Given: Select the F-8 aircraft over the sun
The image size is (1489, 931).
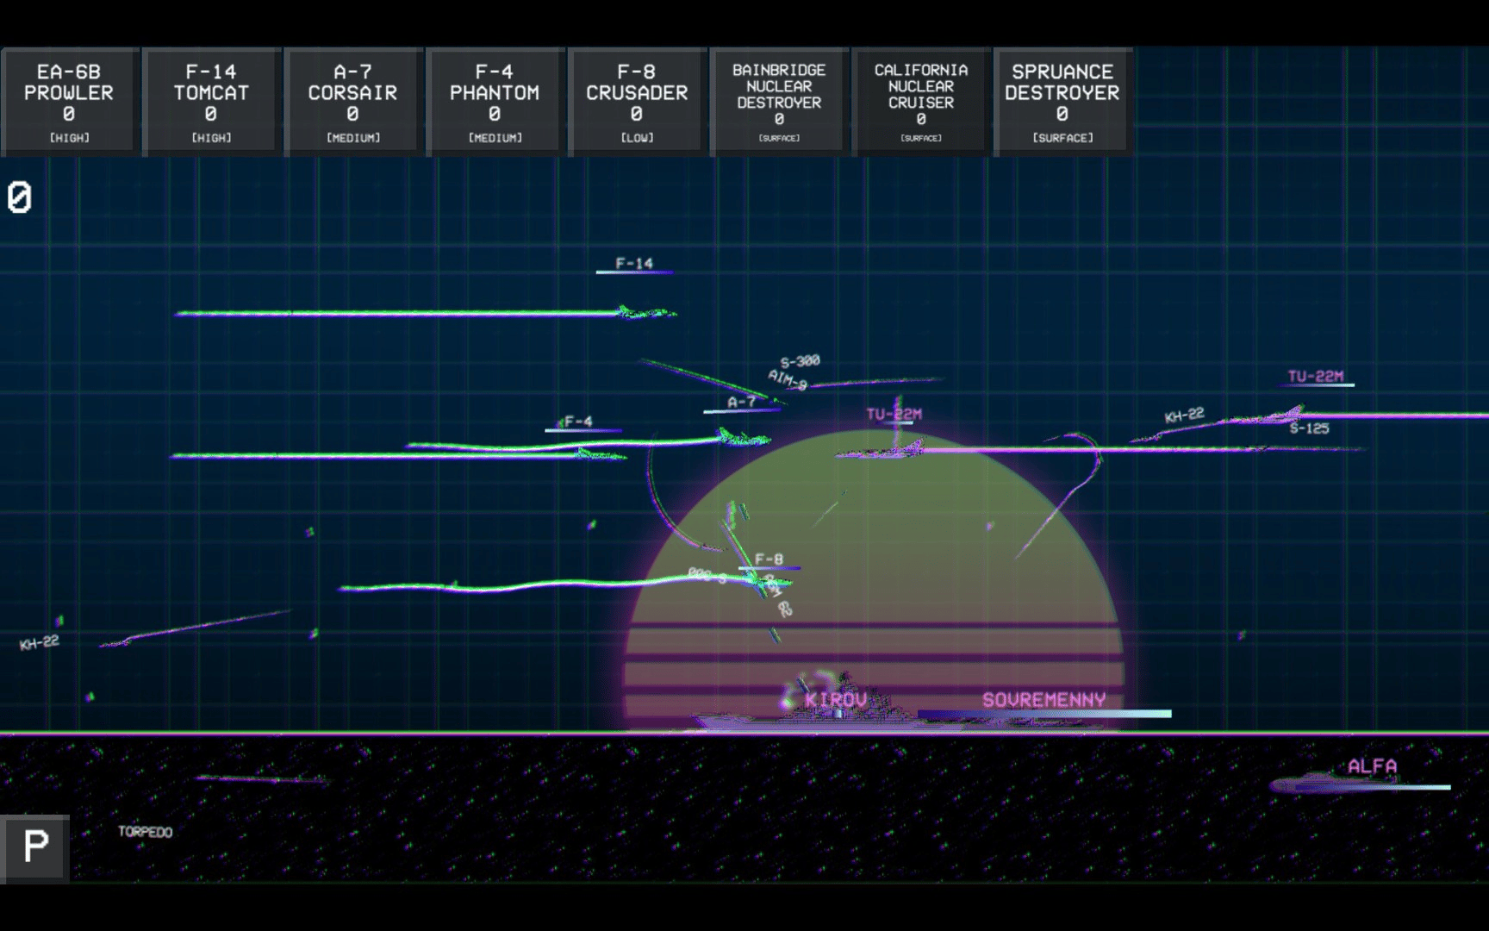Looking at the screenshot, I should [x=764, y=583].
